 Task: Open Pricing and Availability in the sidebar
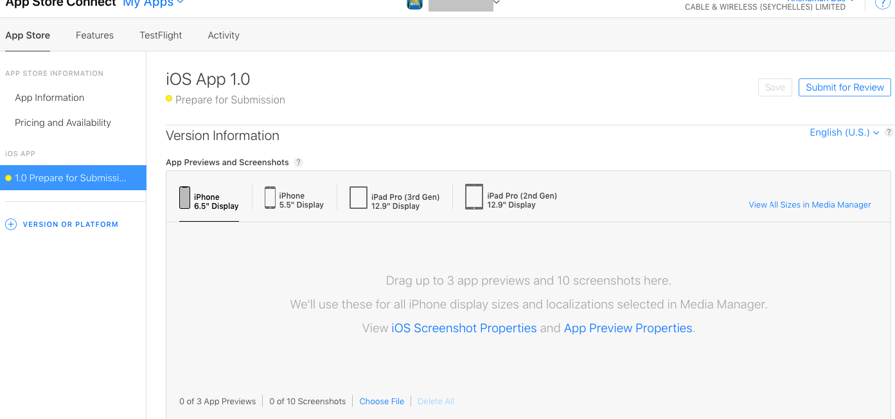(63, 123)
